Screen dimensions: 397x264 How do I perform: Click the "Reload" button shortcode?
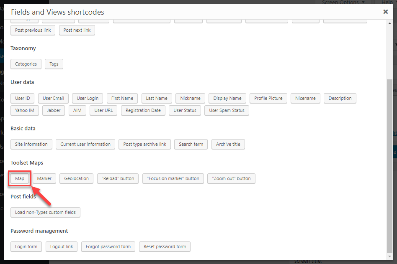[x=118, y=178]
